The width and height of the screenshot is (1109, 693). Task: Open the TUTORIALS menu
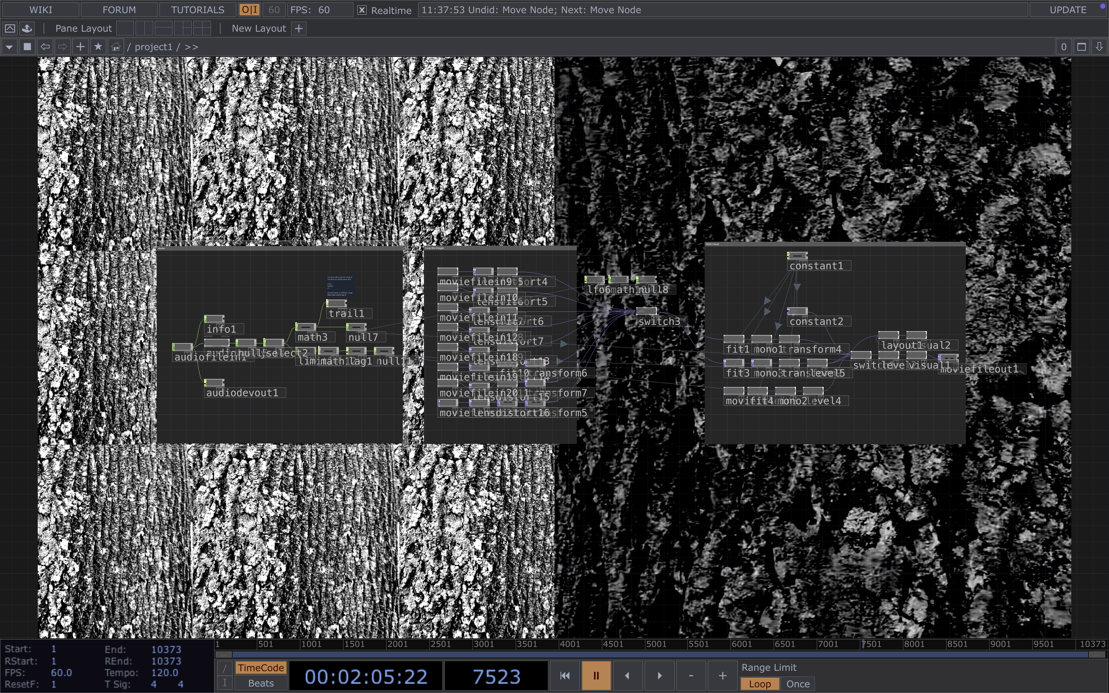pyautogui.click(x=198, y=10)
